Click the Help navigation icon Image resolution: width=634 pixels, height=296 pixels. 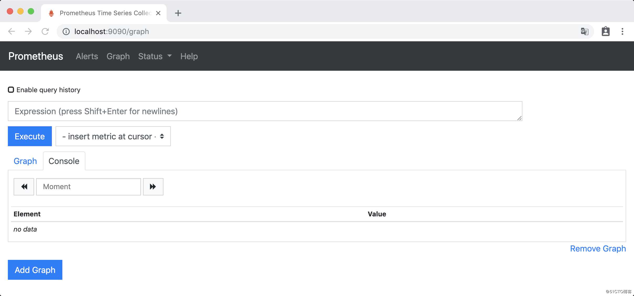click(x=189, y=56)
